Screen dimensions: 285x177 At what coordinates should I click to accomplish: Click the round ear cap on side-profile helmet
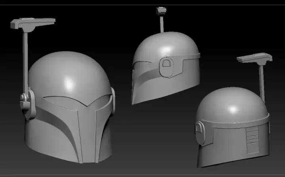(x=166, y=67)
